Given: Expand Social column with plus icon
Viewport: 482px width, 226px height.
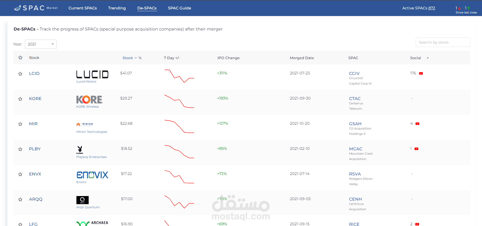Looking at the screenshot, I should (x=428, y=58).
